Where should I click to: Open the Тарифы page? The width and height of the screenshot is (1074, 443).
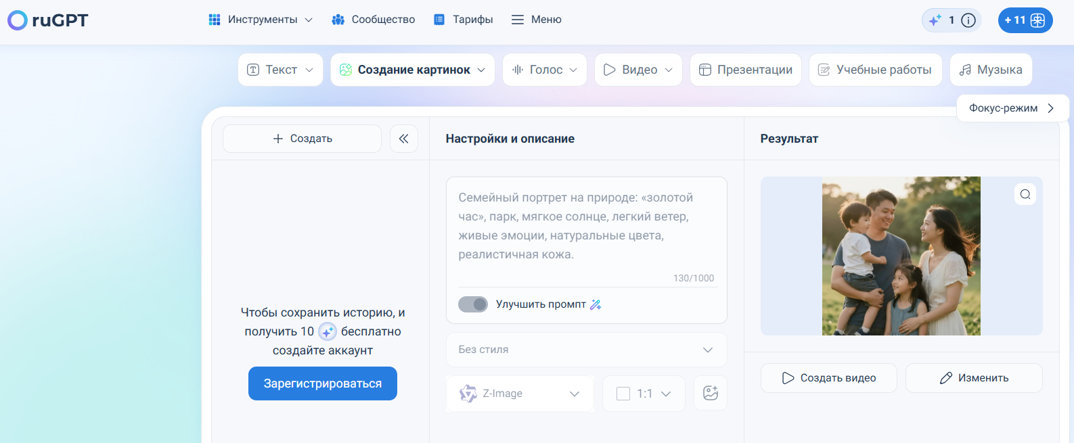pos(464,20)
